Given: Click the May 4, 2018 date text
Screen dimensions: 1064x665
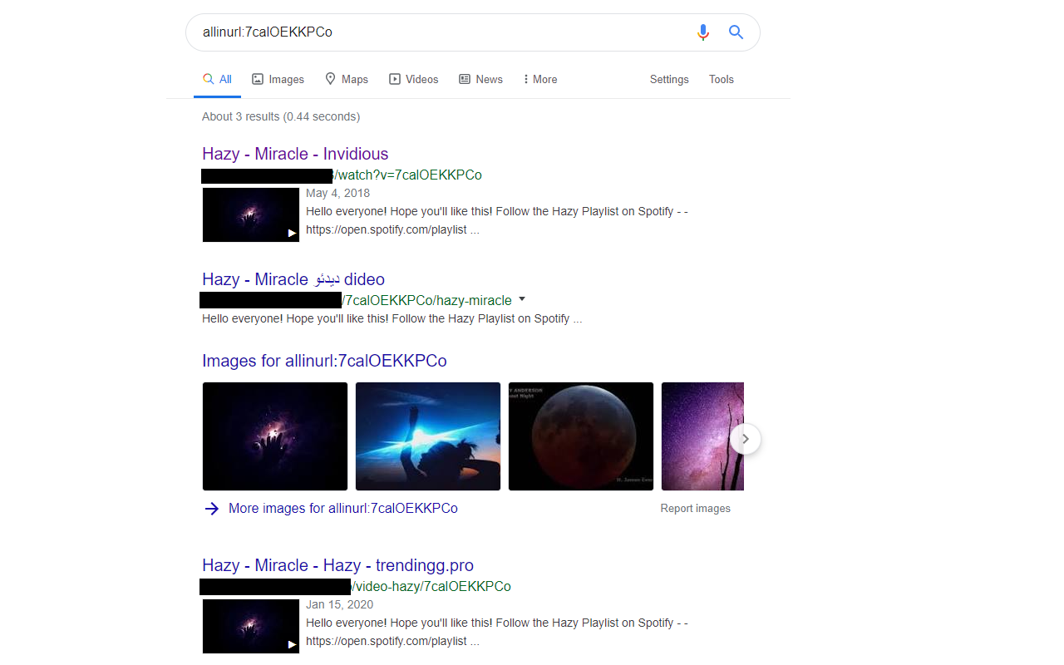Looking at the screenshot, I should point(337,194).
